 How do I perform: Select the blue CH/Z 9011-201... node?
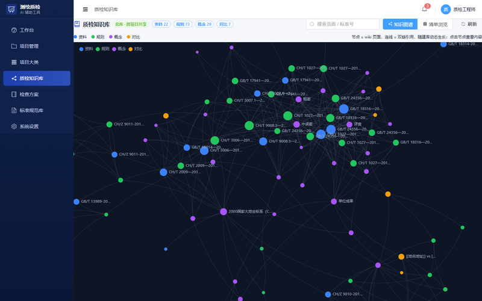tap(114, 155)
